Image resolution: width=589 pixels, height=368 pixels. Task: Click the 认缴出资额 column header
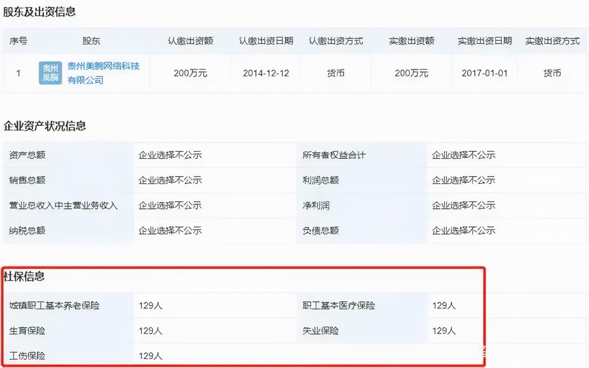191,41
